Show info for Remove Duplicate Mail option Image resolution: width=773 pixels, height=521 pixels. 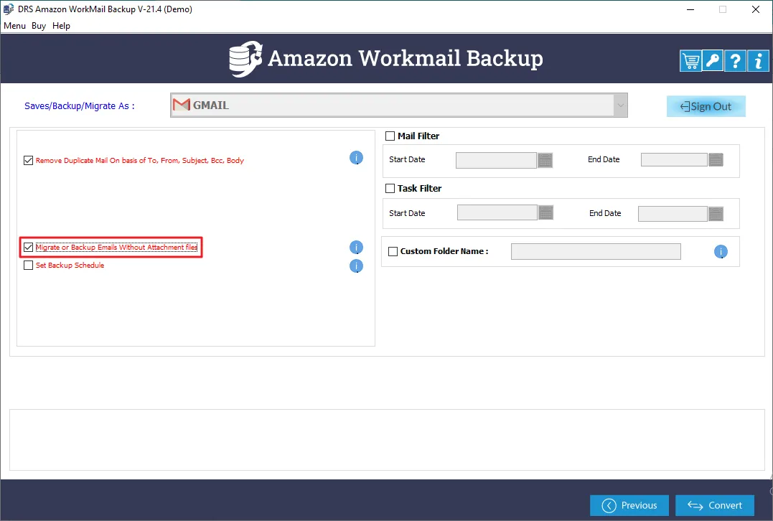click(356, 158)
